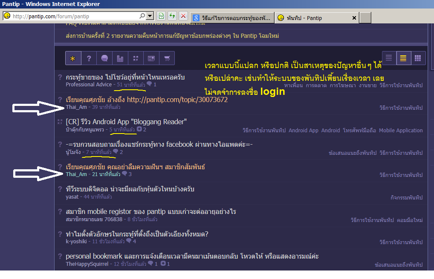Expand the address bar dropdown arrow
Image resolution: width=434 pixels, height=279 pixels.
[x=150, y=16]
